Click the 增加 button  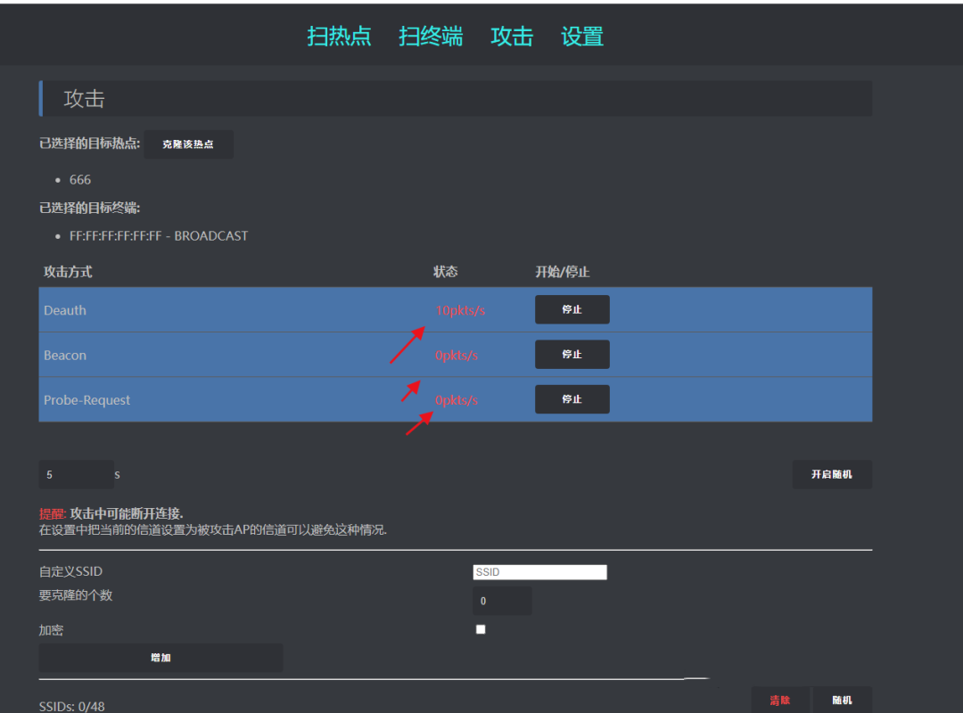(160, 658)
